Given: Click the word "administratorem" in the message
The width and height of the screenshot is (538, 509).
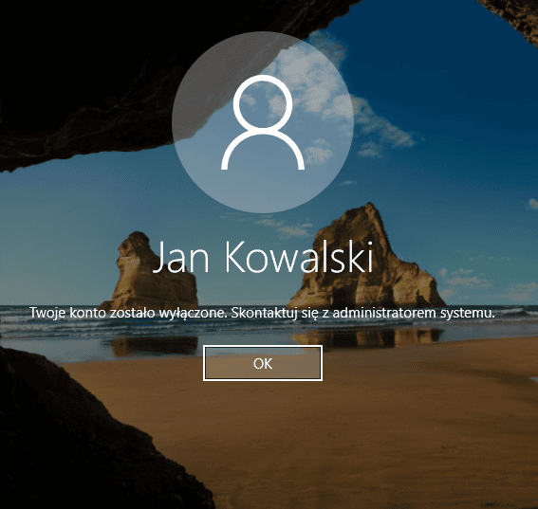Looking at the screenshot, I should (385, 314).
